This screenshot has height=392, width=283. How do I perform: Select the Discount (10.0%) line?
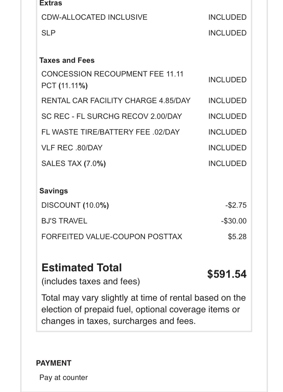tap(75, 205)
